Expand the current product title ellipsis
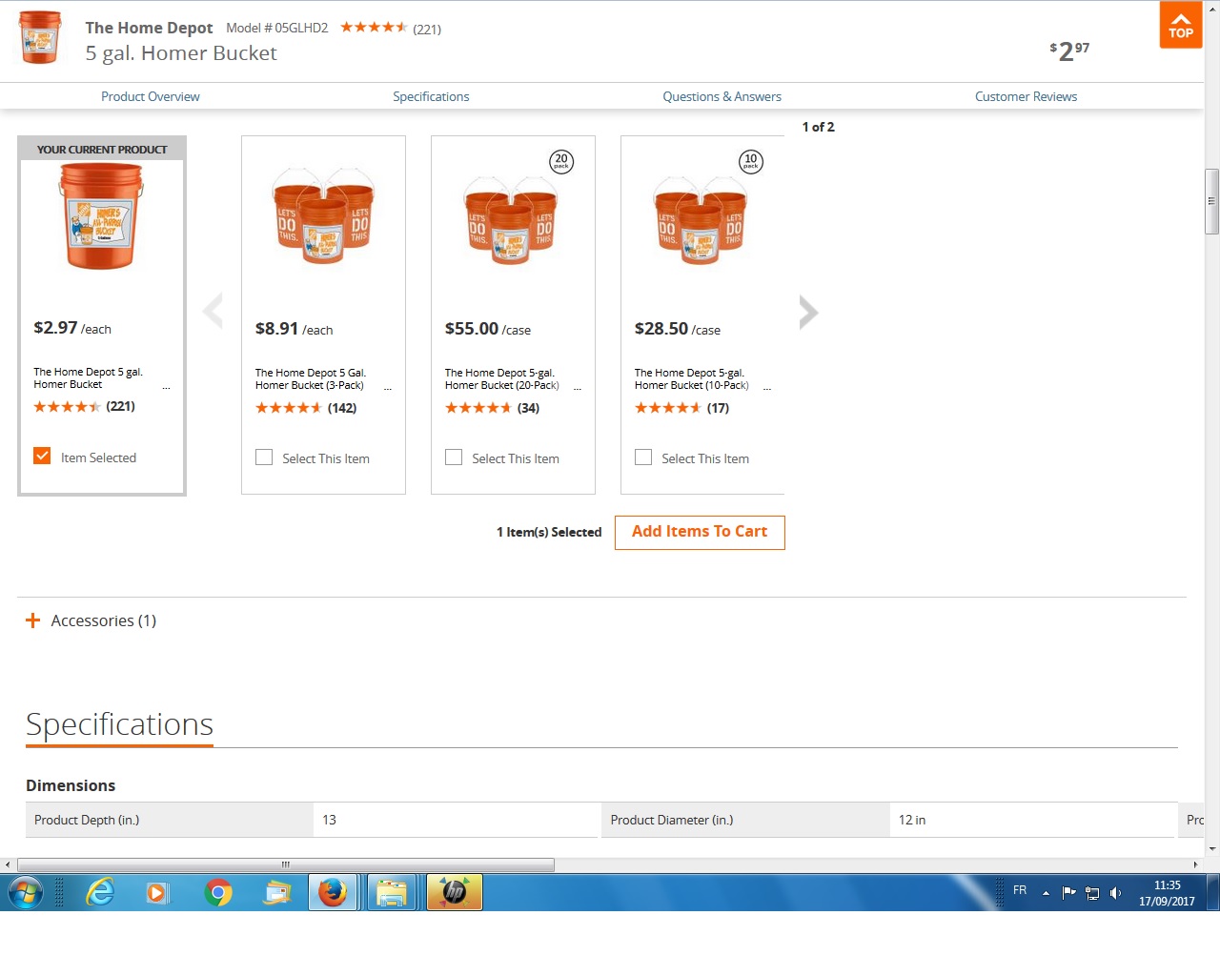The width and height of the screenshot is (1220, 976). (x=166, y=387)
